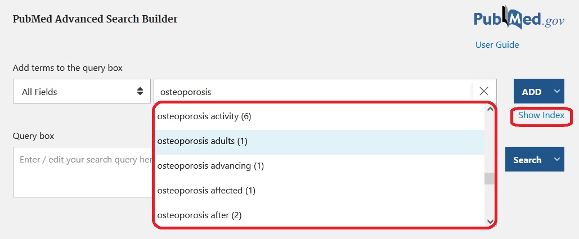Click the Search button
Image resolution: width=579 pixels, height=239 pixels.
(x=527, y=160)
